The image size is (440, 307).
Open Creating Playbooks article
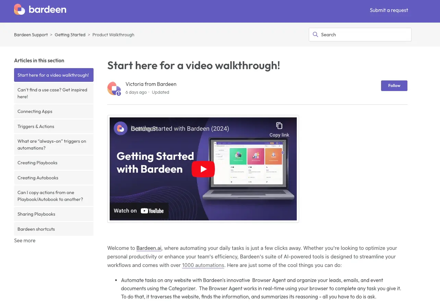(x=54, y=163)
